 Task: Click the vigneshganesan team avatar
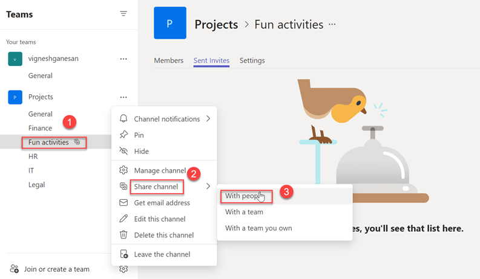pyautogui.click(x=15, y=59)
